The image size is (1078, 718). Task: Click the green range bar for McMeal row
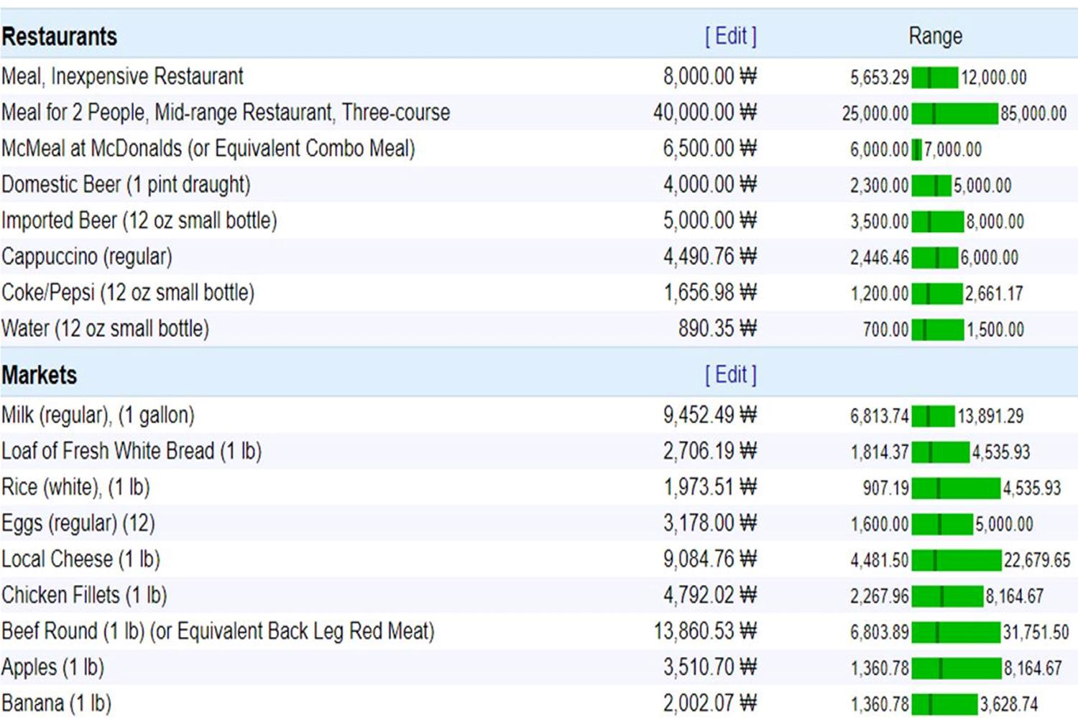click(x=917, y=150)
